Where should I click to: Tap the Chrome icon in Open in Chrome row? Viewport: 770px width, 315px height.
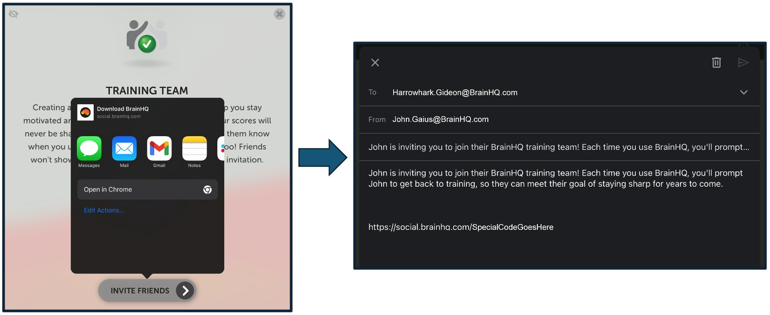click(207, 190)
